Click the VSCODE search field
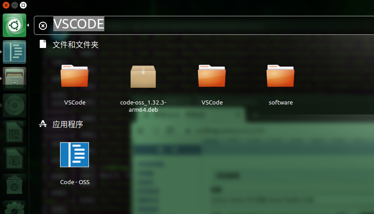This screenshot has width=374, height=214. (x=204, y=25)
